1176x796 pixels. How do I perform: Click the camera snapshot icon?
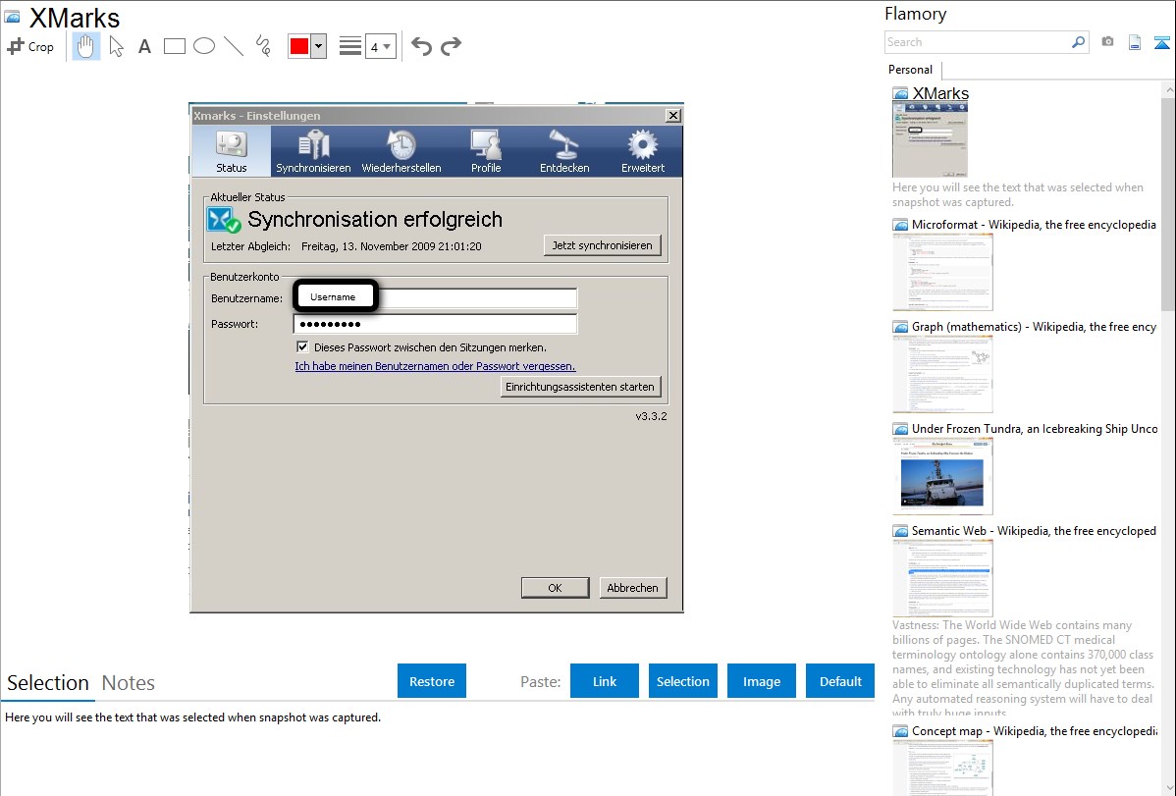(x=1107, y=42)
